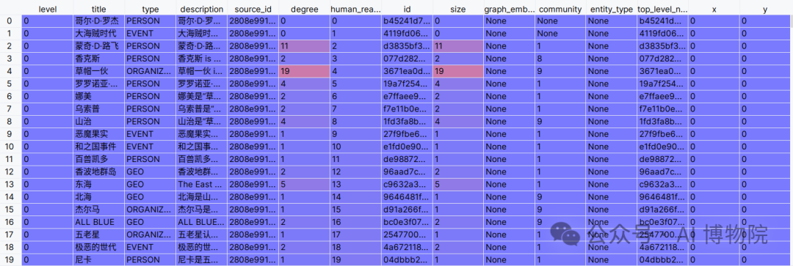793x266 pixels.
Task: Click the "human_rea..." column header
Action: pos(355,9)
